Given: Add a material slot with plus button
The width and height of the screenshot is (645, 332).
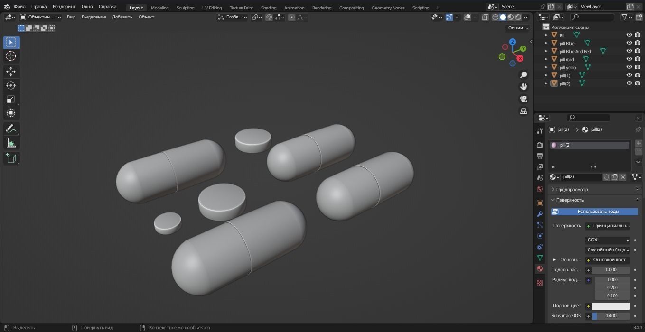Looking at the screenshot, I should [x=638, y=143].
